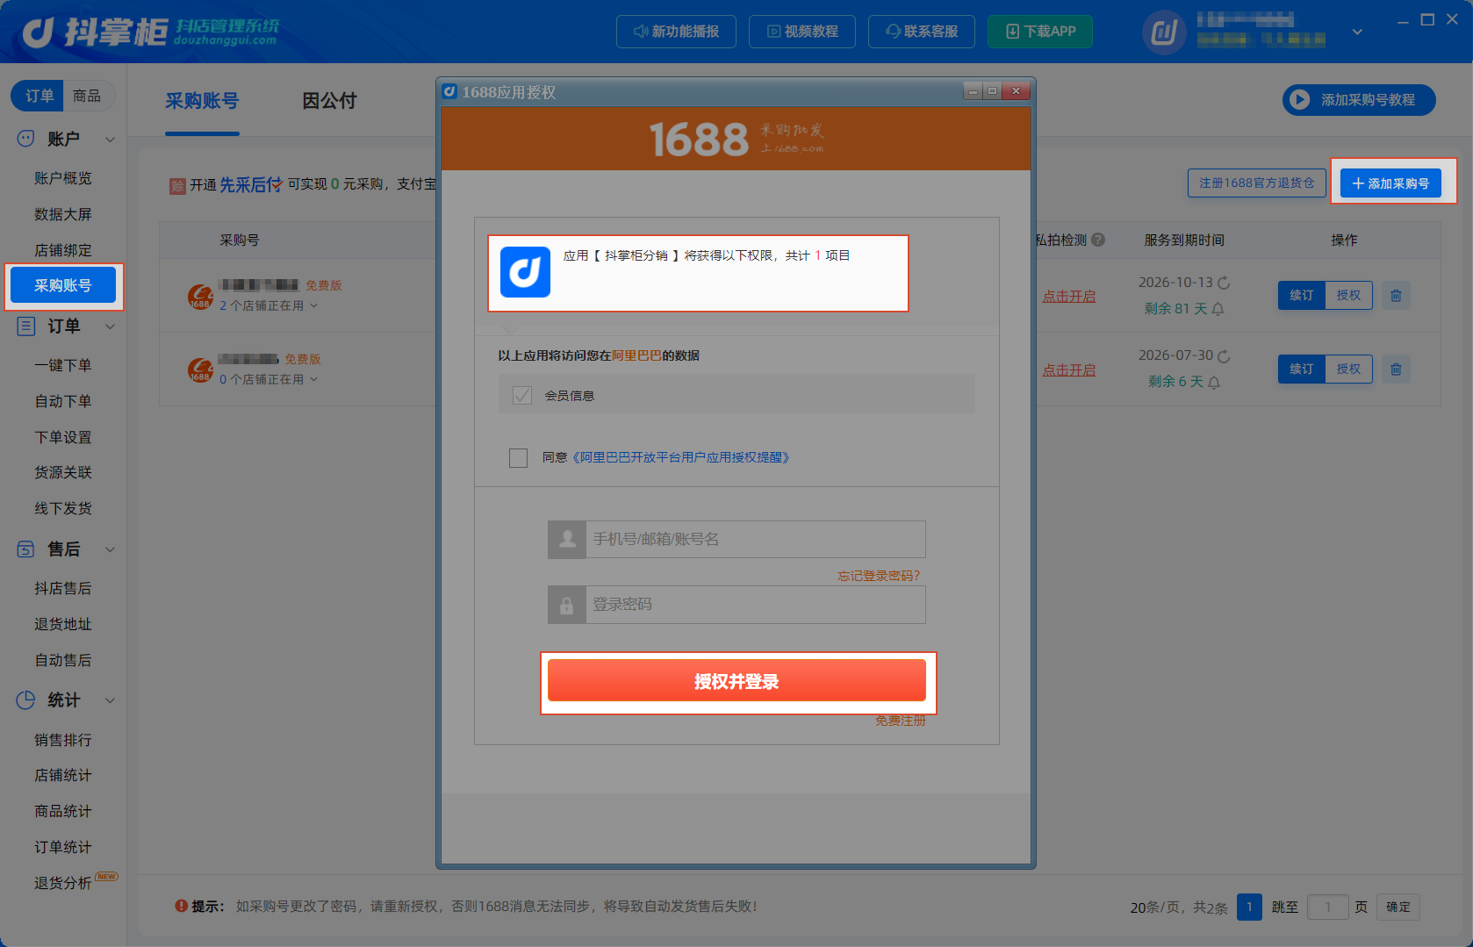
Task: Open 店铺绑定 in the sidebar
Action: [63, 250]
